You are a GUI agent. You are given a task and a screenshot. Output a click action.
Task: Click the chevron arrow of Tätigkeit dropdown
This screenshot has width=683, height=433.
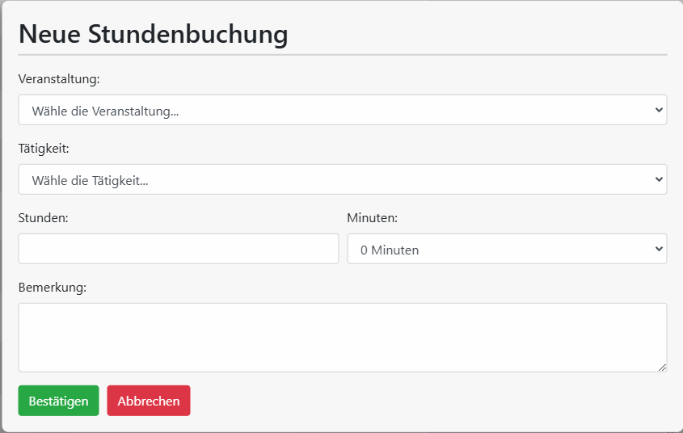pos(659,179)
